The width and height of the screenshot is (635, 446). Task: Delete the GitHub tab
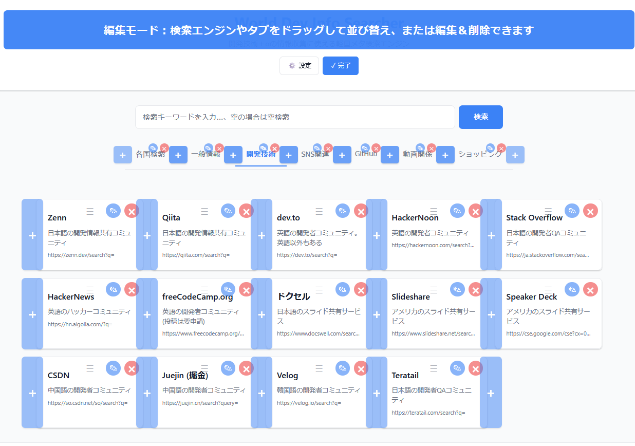(376, 148)
